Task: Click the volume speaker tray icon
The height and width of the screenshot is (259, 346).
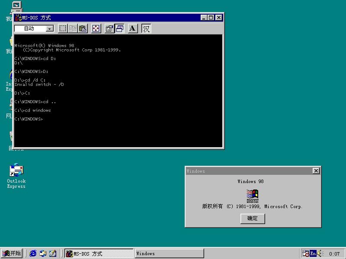Action: 320,253
